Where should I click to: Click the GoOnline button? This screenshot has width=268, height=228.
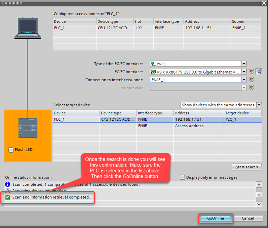[215, 218]
